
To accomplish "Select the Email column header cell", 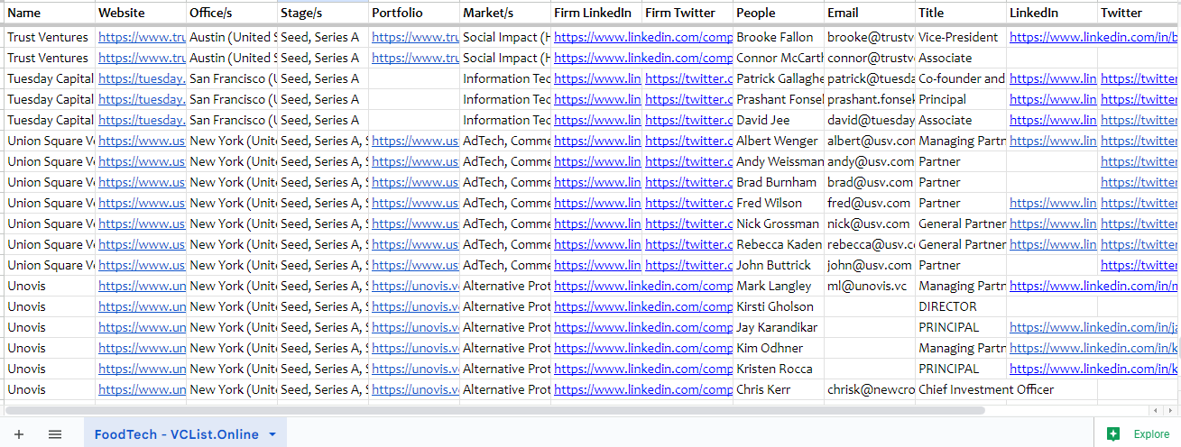I will coord(870,13).
